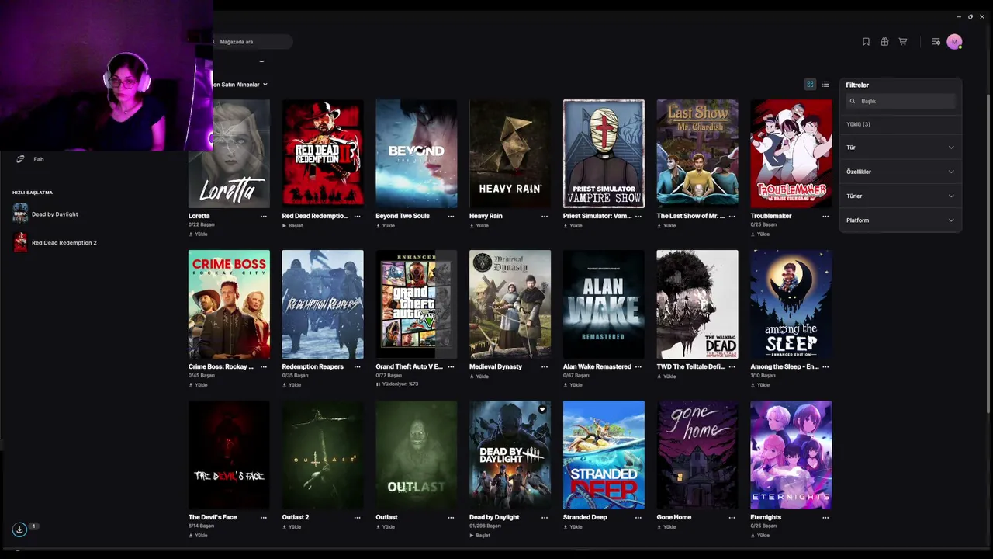This screenshot has width=993, height=559.
Task: Open more options dots for Red Dead Redemption
Action: coord(357,216)
